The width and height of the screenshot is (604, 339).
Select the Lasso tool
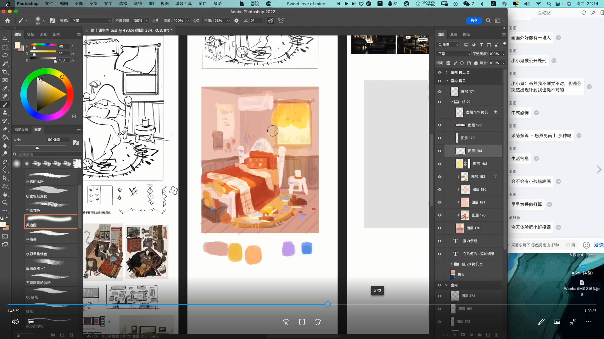click(x=5, y=56)
